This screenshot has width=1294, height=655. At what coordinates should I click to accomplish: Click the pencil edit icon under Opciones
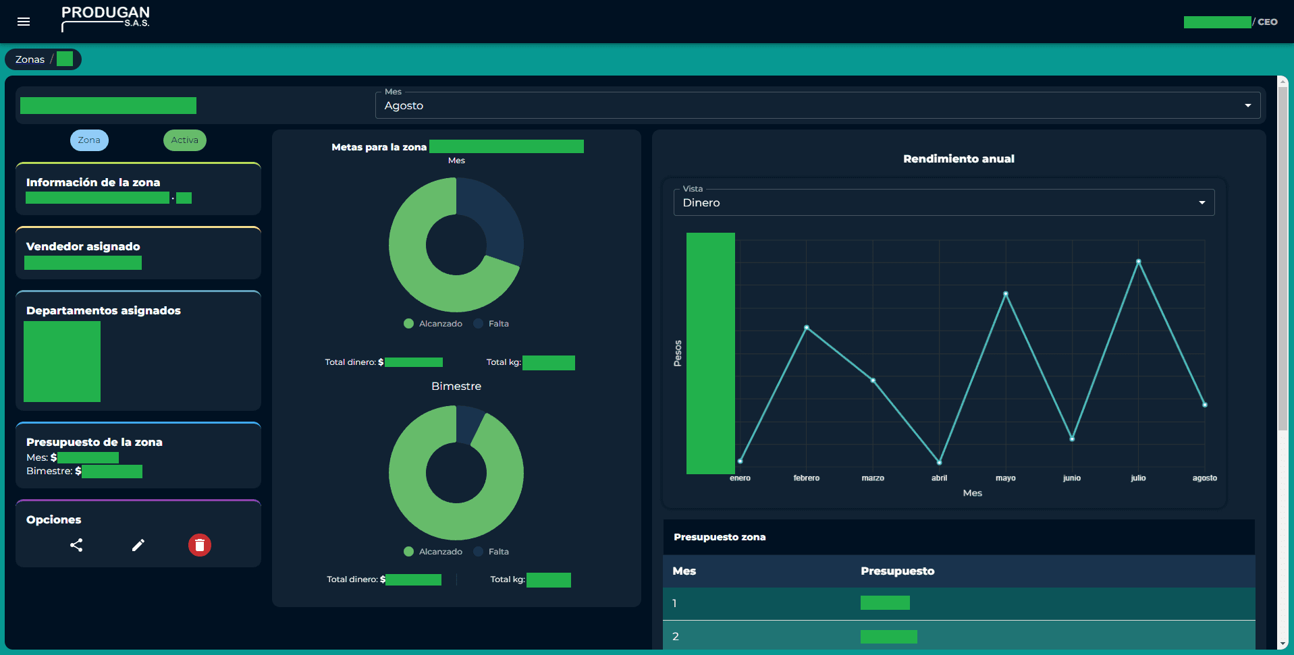click(x=138, y=545)
